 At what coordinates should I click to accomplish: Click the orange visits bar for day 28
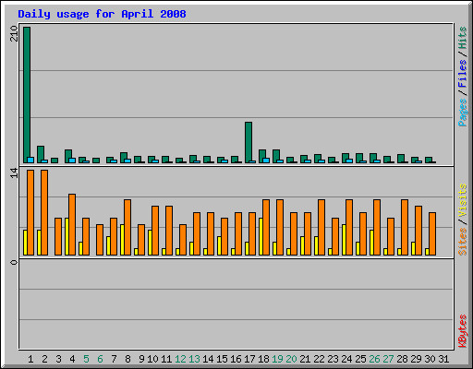pos(405,227)
